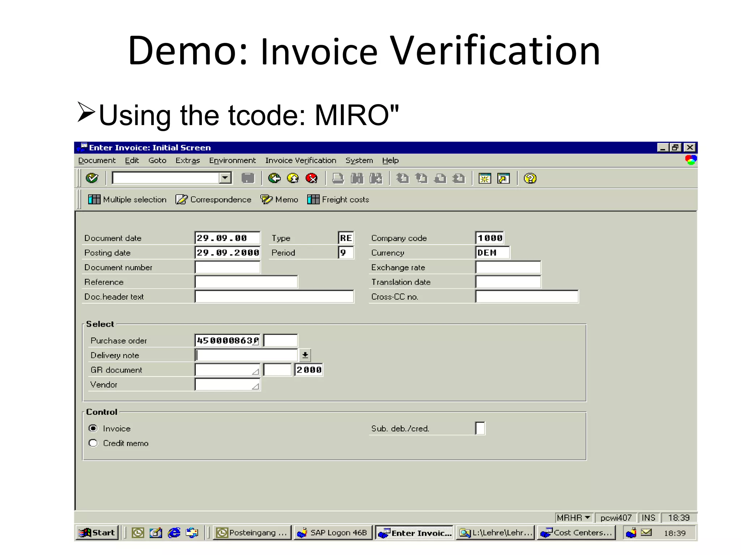Switch to Posteingang taskbar item
Image resolution: width=741 pixels, height=555 pixels.
(252, 533)
